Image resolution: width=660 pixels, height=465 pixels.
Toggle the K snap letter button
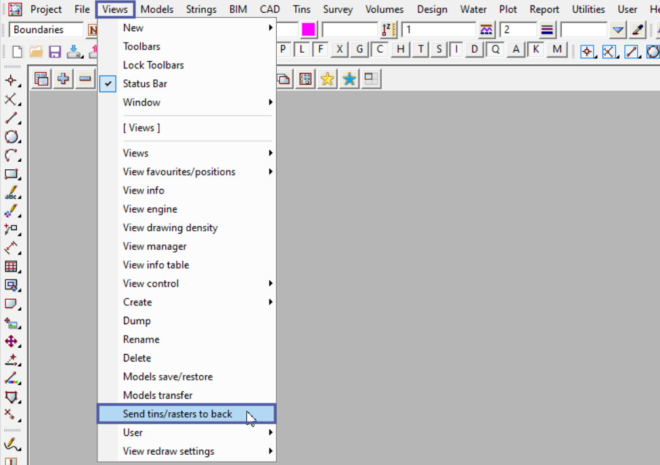(536, 49)
